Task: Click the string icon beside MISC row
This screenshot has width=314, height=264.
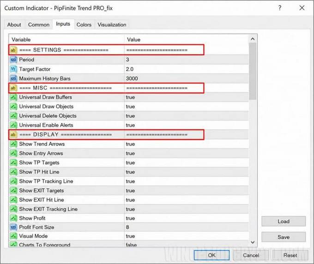Action: (13, 88)
